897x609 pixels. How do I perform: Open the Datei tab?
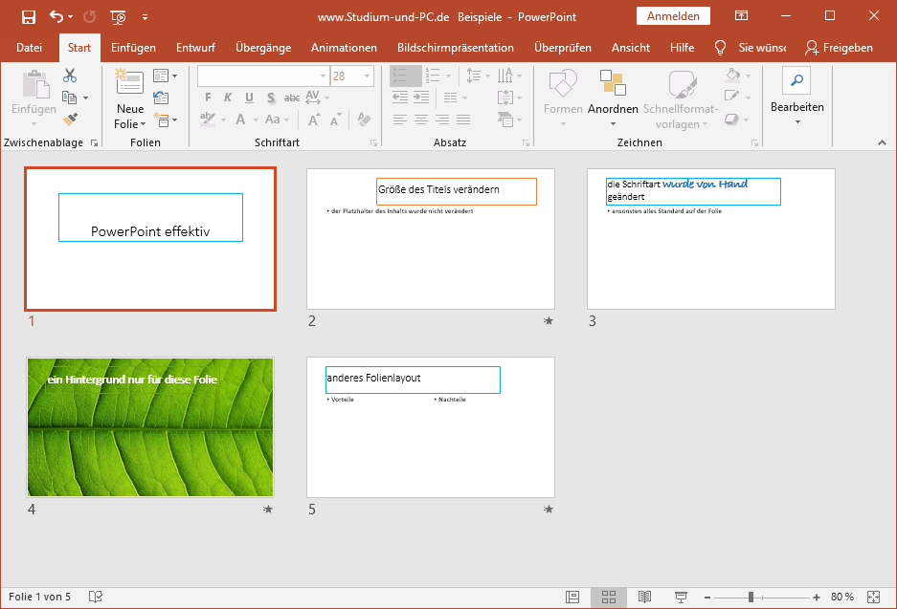29,48
